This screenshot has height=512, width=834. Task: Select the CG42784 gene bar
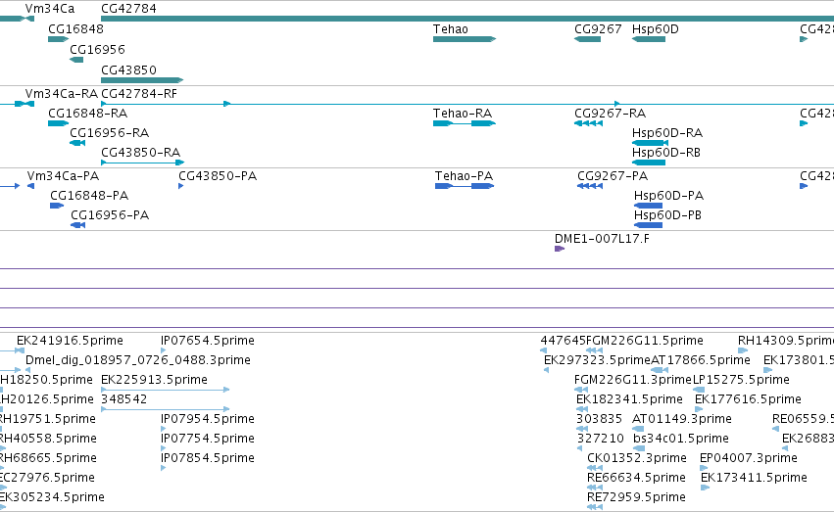[x=467, y=19]
